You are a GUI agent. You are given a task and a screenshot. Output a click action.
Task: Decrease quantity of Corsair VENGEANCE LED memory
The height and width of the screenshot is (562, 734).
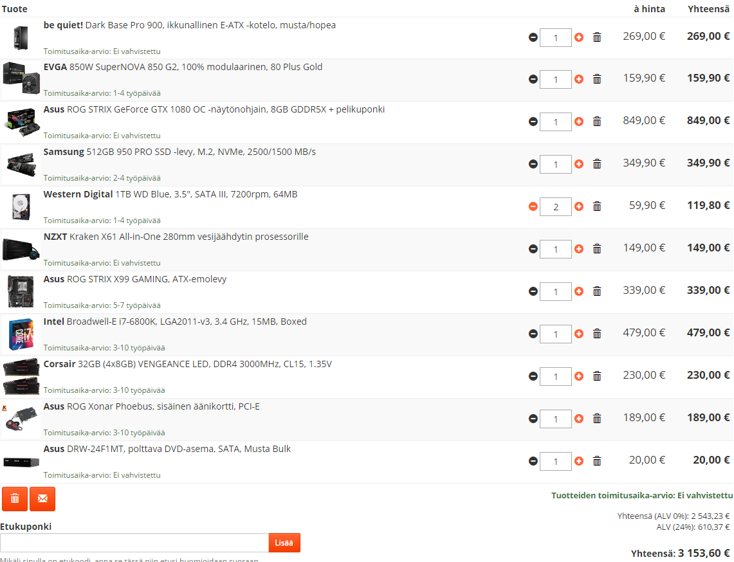533,376
